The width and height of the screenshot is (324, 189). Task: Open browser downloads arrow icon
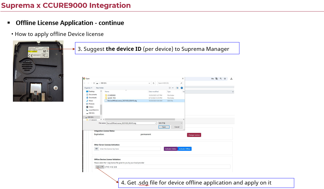pyautogui.click(x=232, y=79)
